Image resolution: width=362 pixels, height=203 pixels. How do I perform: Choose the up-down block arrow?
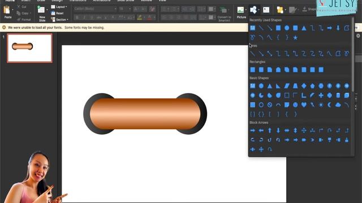click(295, 130)
